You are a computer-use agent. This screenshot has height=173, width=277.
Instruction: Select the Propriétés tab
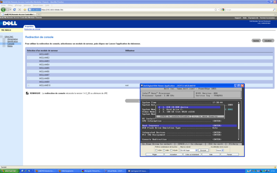[29, 26]
